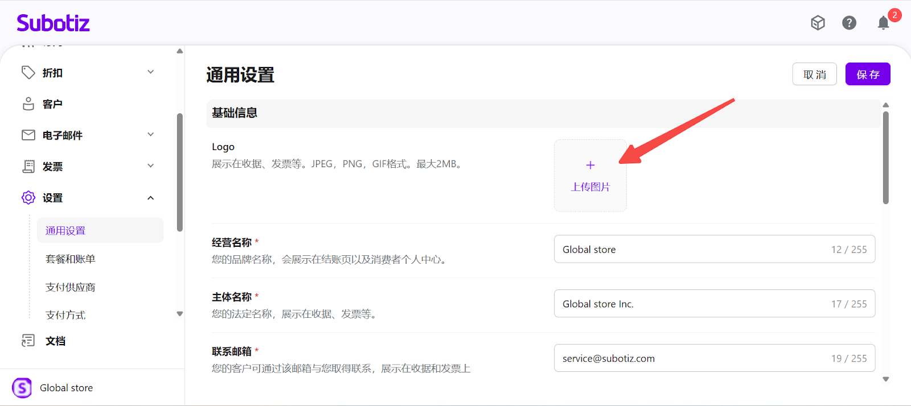The height and width of the screenshot is (406, 911).
Task: Expand the 折扣 submenu chevron
Action: (151, 72)
